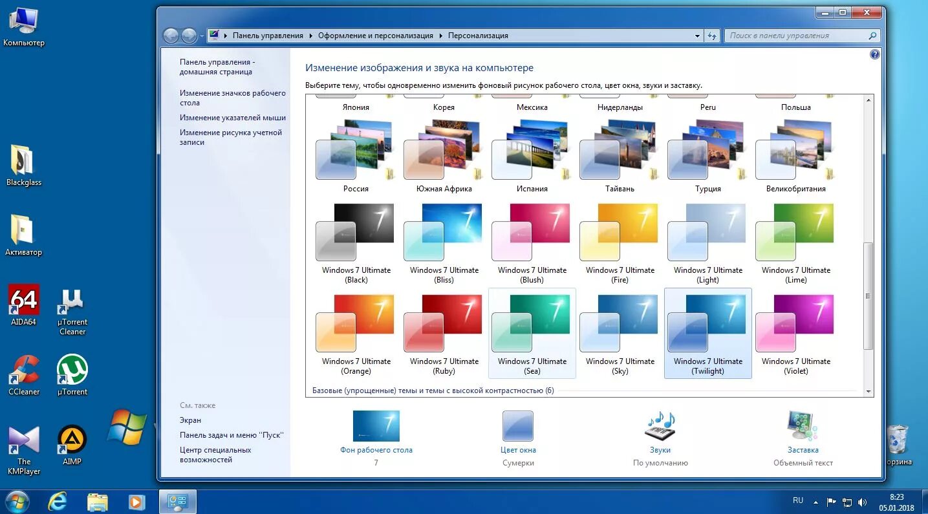Open Windows Media Player taskbar icon

point(136,502)
